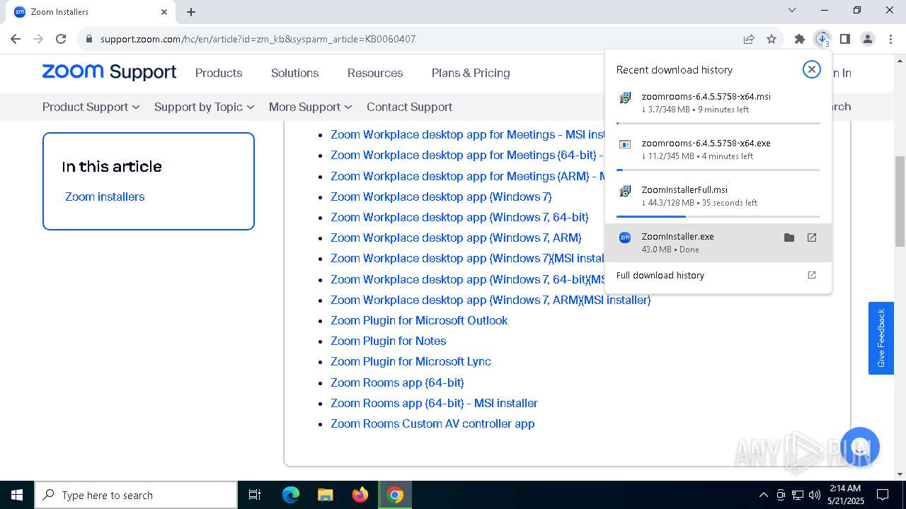Open Zoom Workplace desktop app (Windows 7, 64-bit)
The image size is (906, 509).
tap(459, 217)
